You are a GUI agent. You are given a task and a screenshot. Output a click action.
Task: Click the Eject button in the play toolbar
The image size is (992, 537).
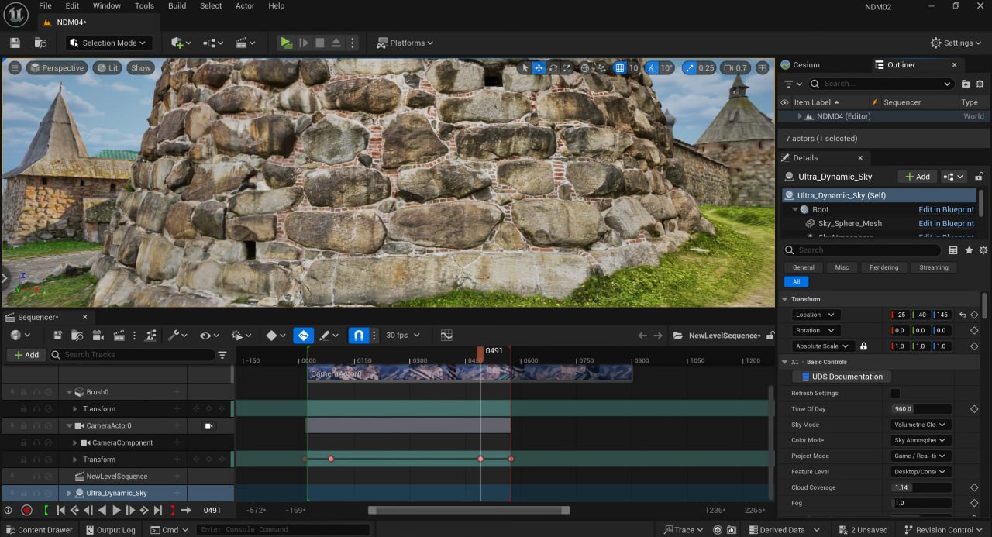point(336,43)
